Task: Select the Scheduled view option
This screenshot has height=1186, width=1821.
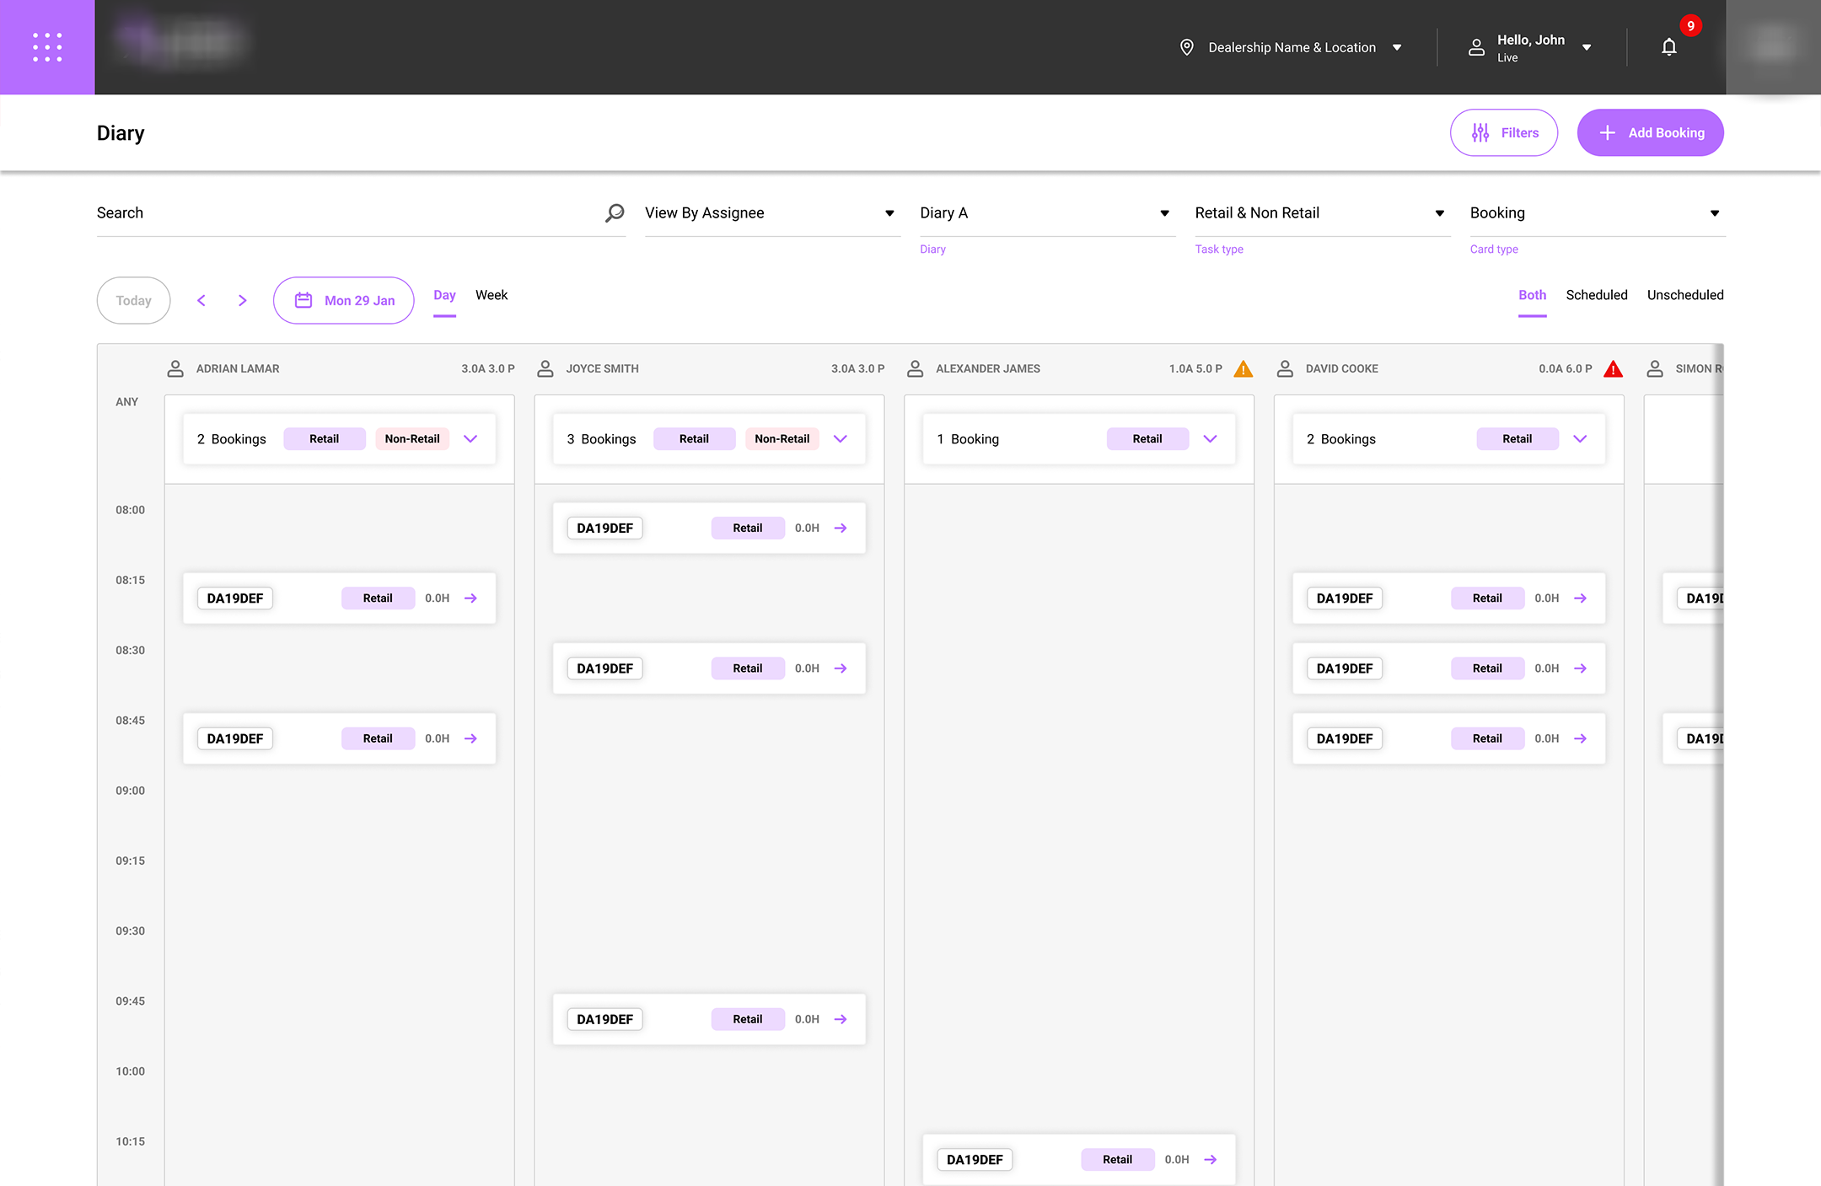Action: pos(1596,295)
